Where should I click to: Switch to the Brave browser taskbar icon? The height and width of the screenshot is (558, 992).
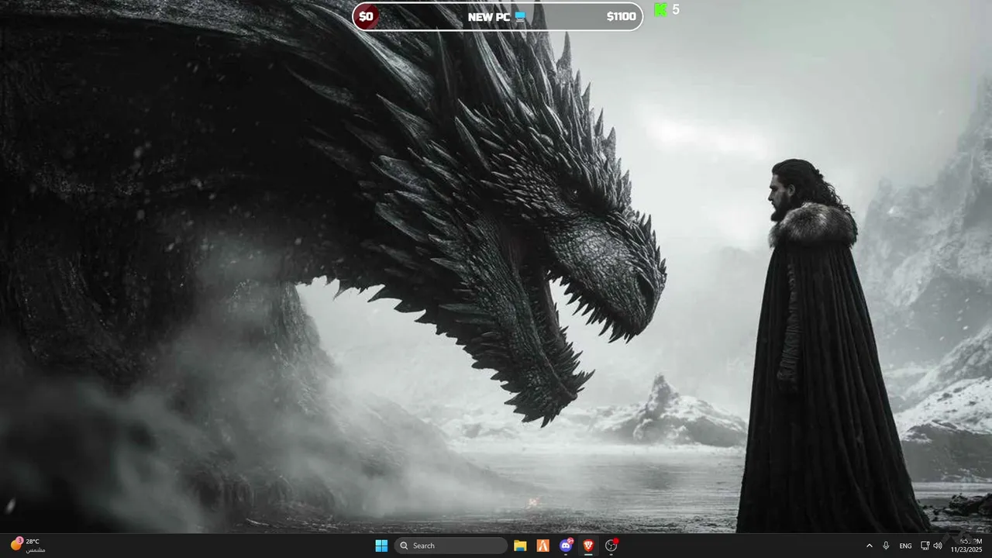point(588,546)
